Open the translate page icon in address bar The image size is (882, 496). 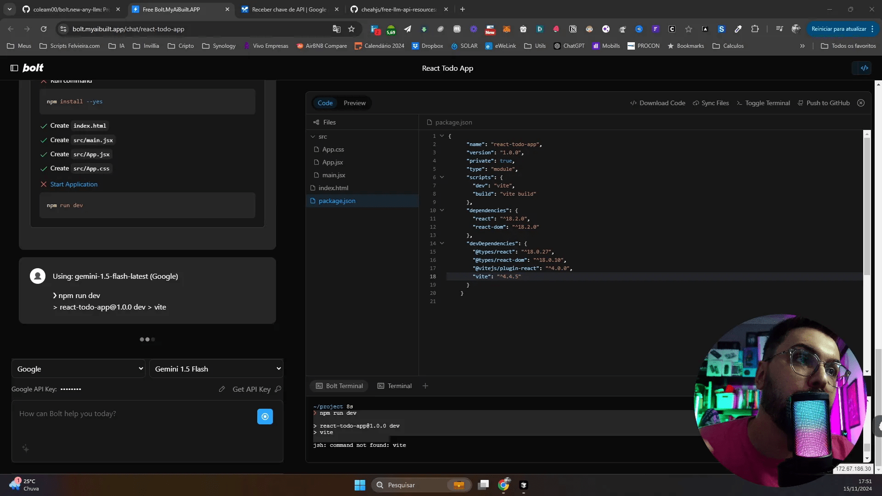(x=337, y=29)
